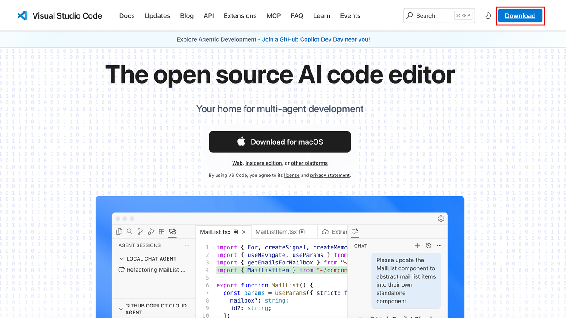The width and height of the screenshot is (566, 318).
Task: Click the Apple logo on the macOS download button
Action: (x=241, y=142)
